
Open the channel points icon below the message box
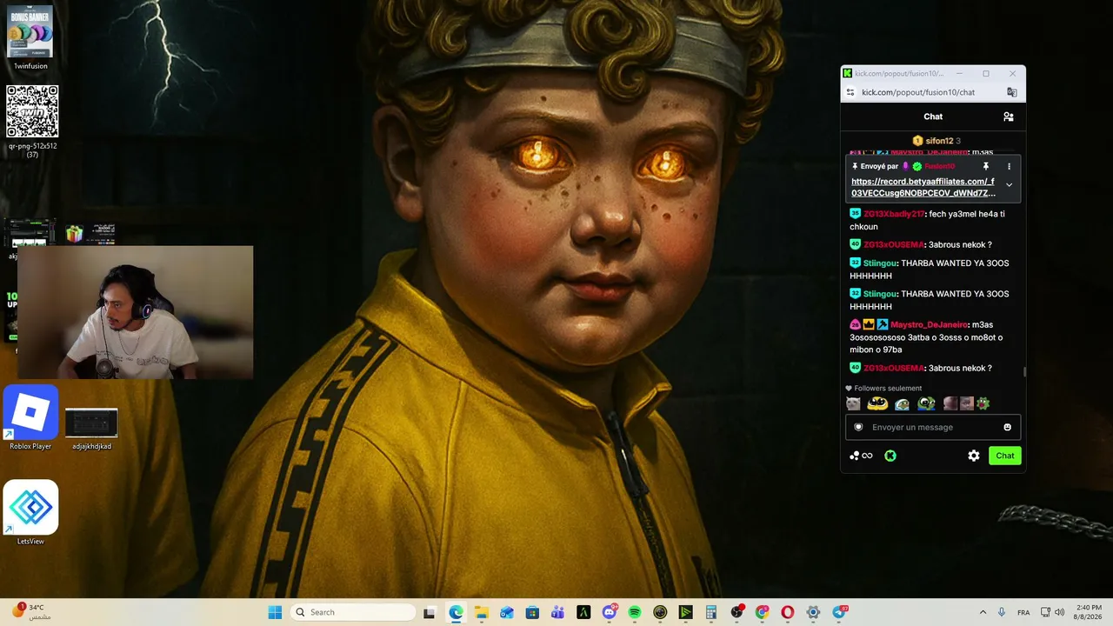[861, 456]
